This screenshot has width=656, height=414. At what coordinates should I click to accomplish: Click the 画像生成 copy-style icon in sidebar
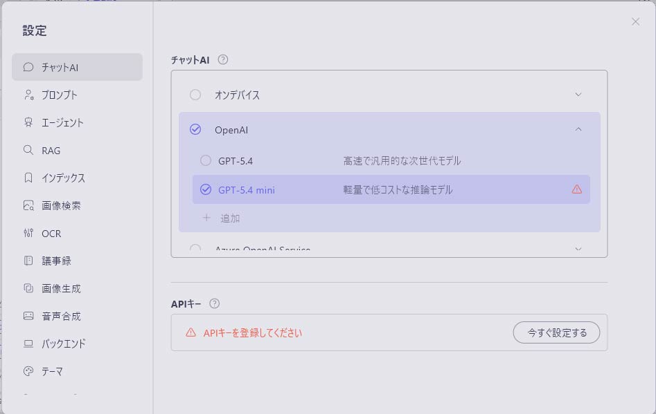[x=28, y=288]
